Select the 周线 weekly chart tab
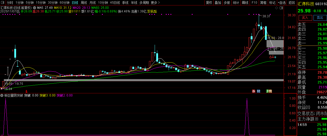Screen dimensions: 327x136 84,3
